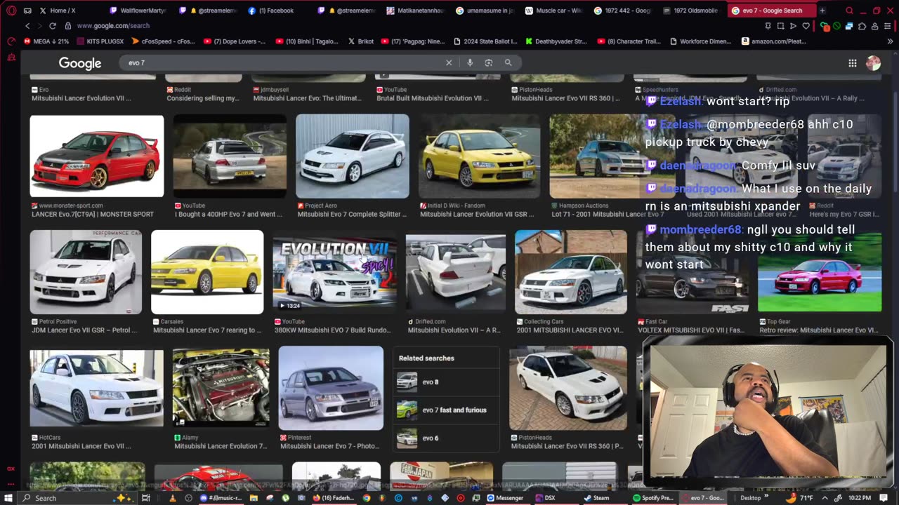
Task: Open the Windows Start button
Action: pos(9,498)
